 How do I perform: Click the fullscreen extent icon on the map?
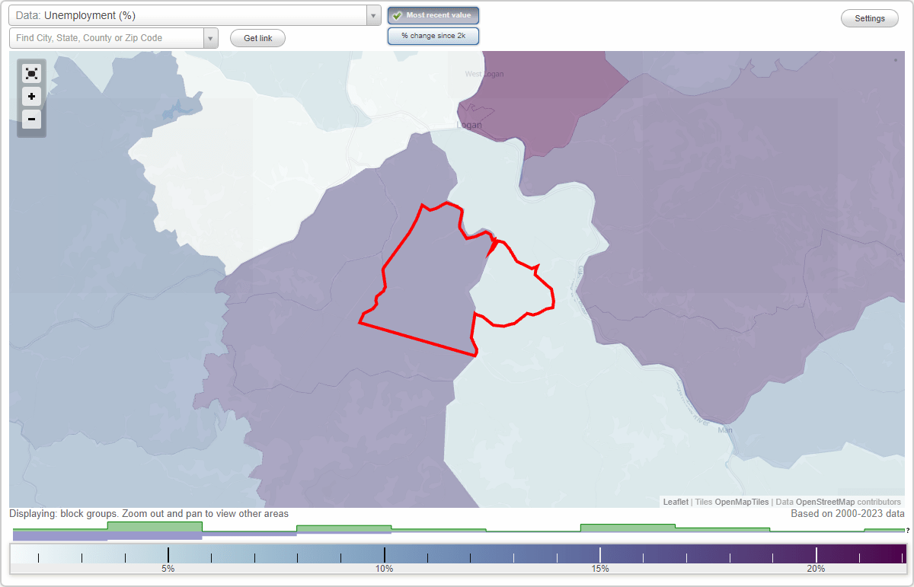pyautogui.click(x=31, y=73)
